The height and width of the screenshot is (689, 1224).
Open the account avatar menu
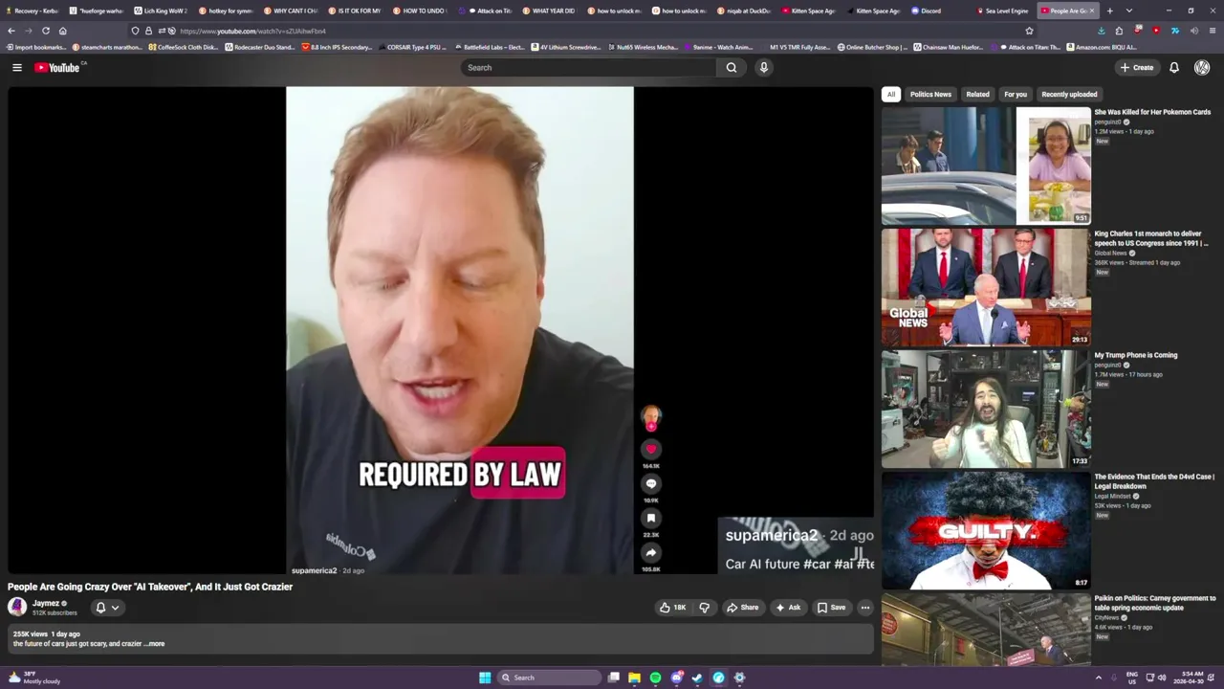(x=1202, y=68)
